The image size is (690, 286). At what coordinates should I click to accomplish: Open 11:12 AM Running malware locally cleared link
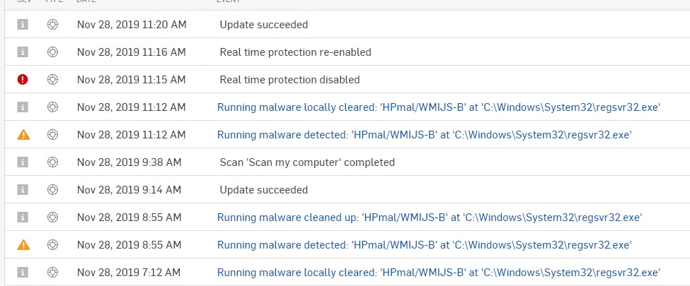pos(439,107)
